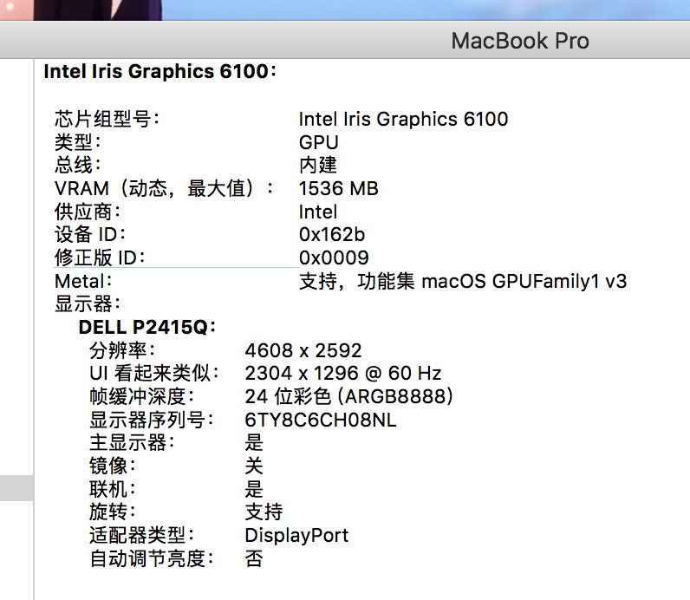
Task: Select the Metal label
Action: click(x=83, y=281)
